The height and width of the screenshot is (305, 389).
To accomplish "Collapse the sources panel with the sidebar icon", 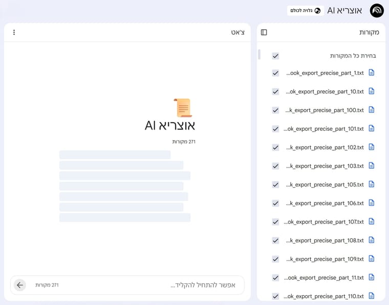I will coord(264,32).
